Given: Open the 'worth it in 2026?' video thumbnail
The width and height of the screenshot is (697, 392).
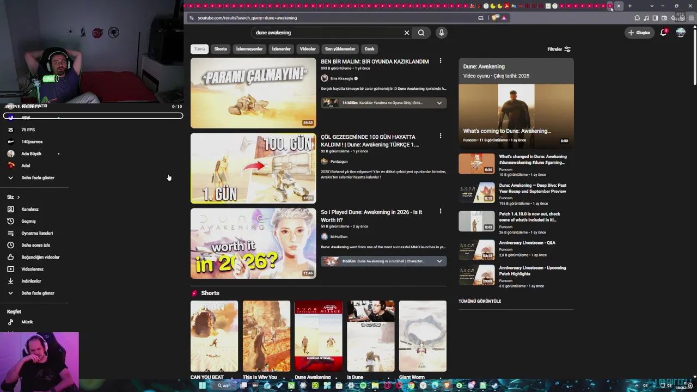Looking at the screenshot, I should click(x=253, y=243).
